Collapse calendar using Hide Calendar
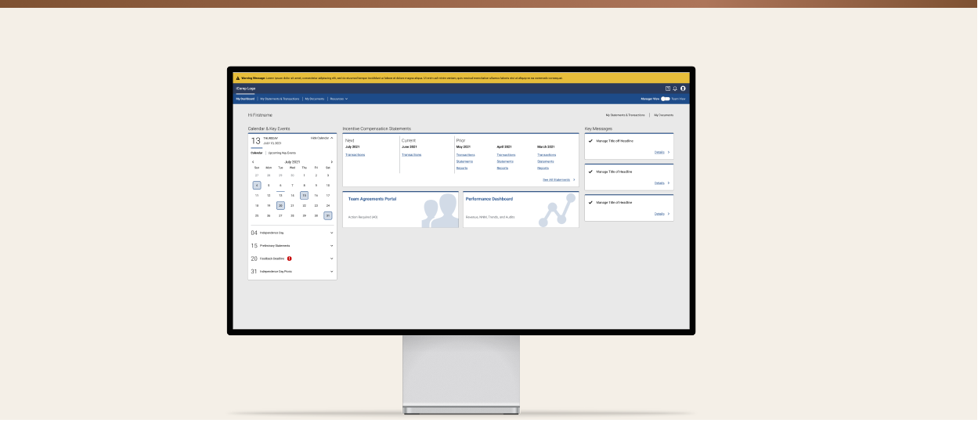The width and height of the screenshot is (978, 423). 321,138
